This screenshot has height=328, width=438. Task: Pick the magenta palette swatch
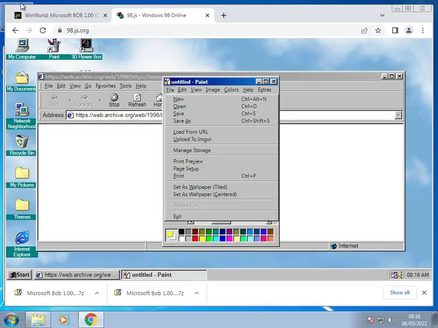229,238
